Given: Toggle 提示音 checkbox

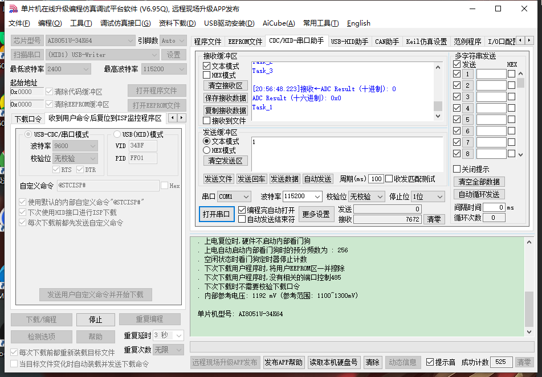Looking at the screenshot, I should 430,362.
